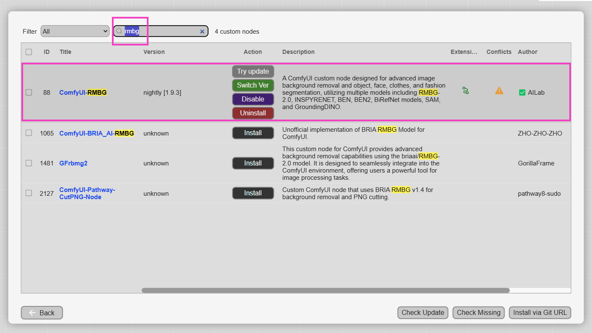Open the Filter dropdown set to All
Screen dimensions: 592x333
tap(75, 31)
